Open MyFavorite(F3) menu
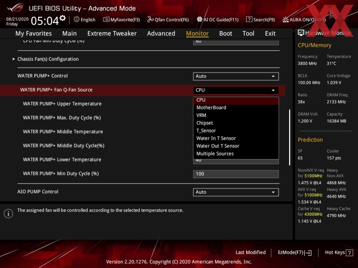Viewport: 358px width, 268px height. [x=122, y=19]
